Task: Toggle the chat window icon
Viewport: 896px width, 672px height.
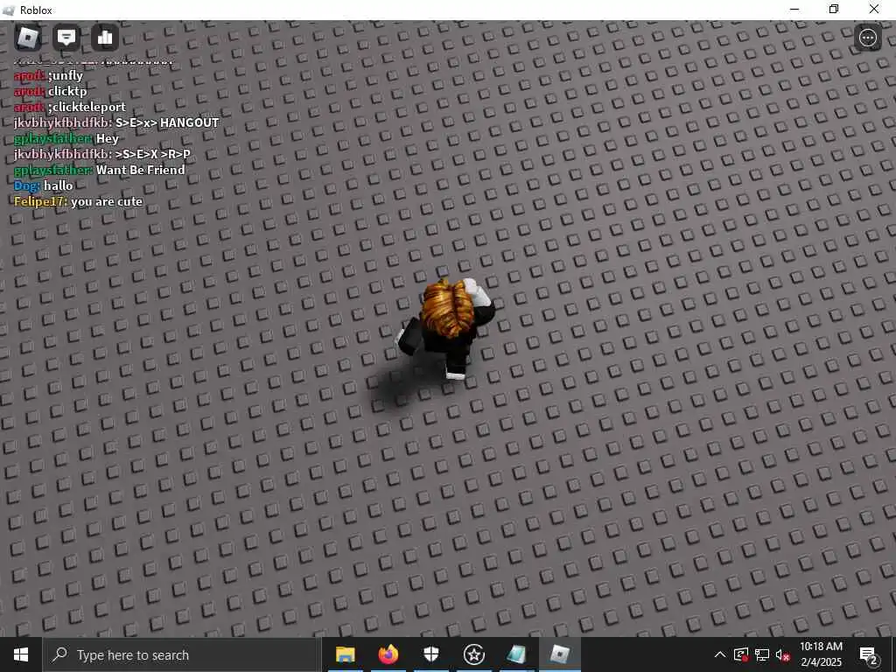Action: pyautogui.click(x=66, y=38)
